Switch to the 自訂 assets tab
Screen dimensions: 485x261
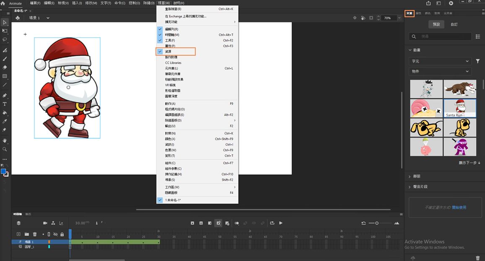454,24
